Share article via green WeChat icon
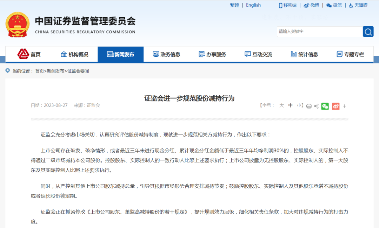Screen dimensions: 379x228 [325, 106]
